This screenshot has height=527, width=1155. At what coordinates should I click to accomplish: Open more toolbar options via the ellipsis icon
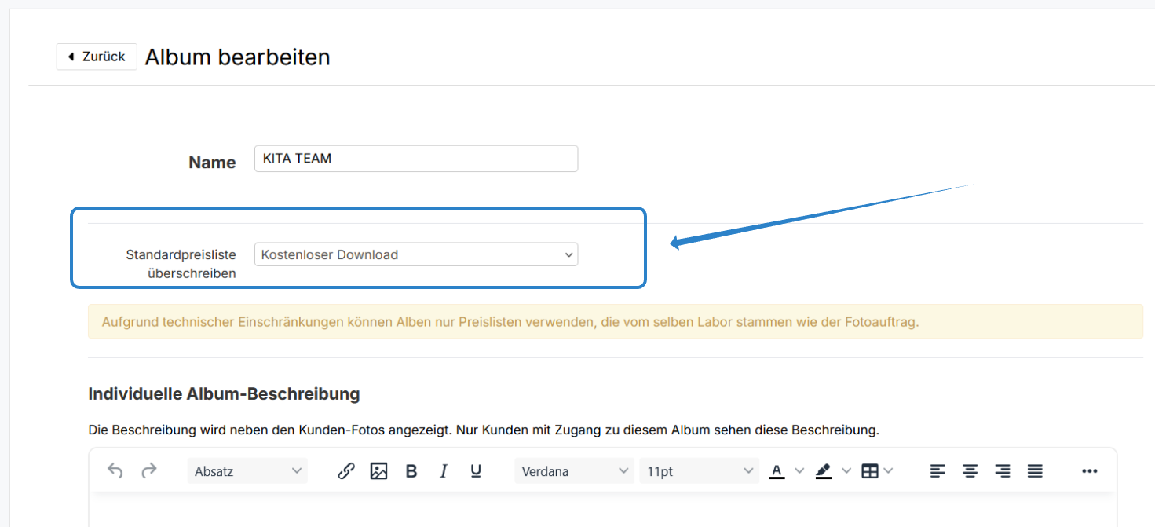coord(1089,470)
